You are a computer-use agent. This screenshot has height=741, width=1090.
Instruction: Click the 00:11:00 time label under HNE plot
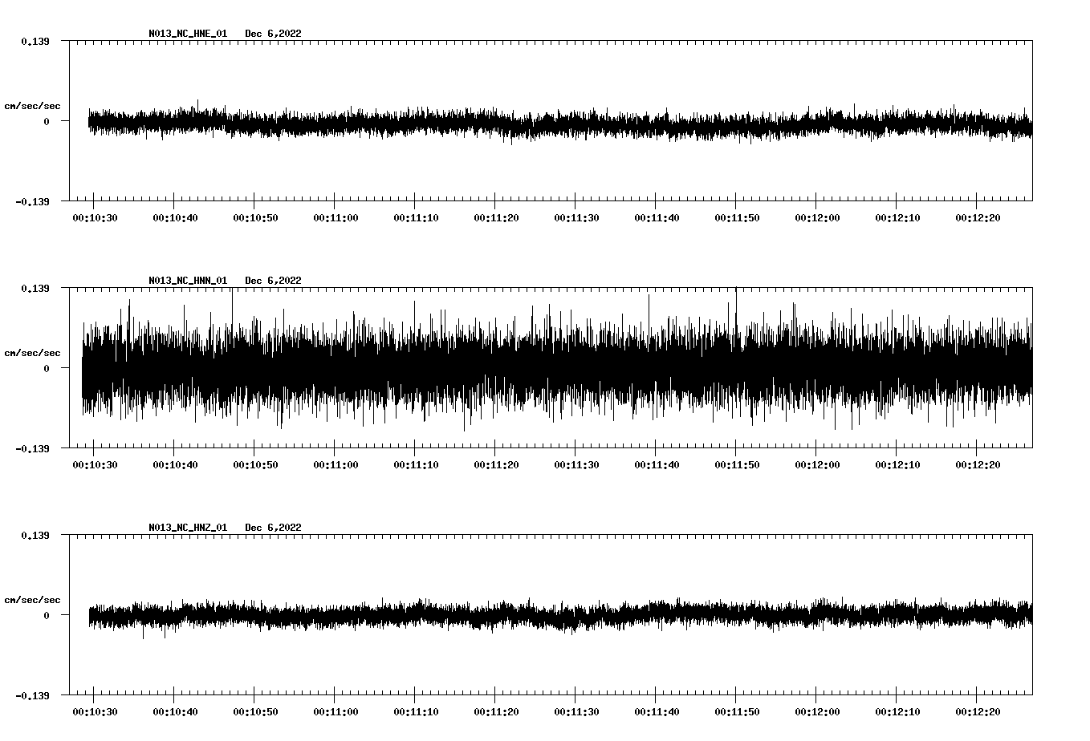point(336,217)
